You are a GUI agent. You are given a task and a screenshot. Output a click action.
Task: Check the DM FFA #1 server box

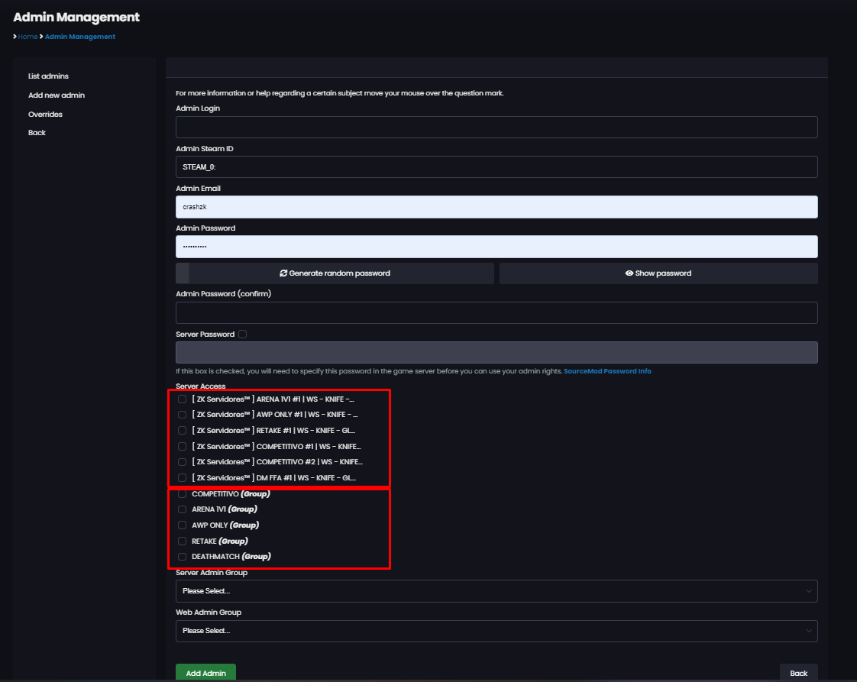coord(182,477)
